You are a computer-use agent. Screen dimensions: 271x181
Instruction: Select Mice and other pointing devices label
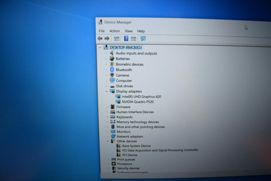(x=140, y=127)
